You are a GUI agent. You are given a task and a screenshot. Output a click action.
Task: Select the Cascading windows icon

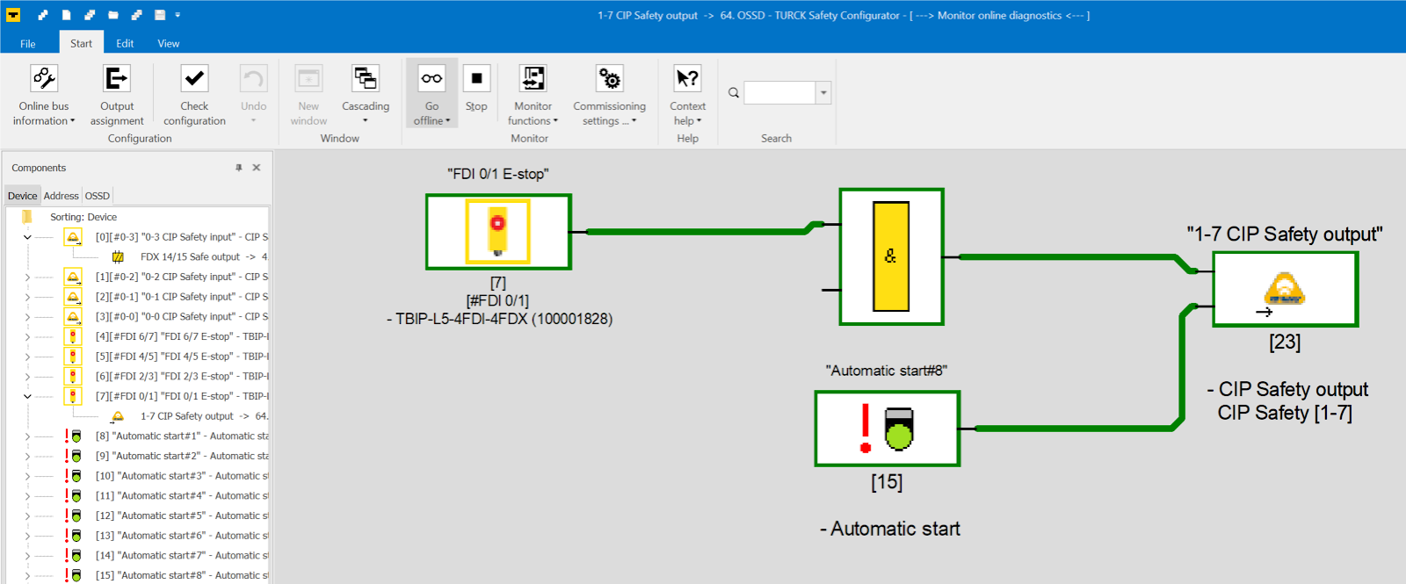point(366,78)
